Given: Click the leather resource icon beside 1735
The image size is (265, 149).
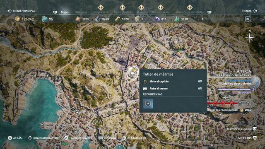Looking at the screenshot, I should [x=78, y=19].
